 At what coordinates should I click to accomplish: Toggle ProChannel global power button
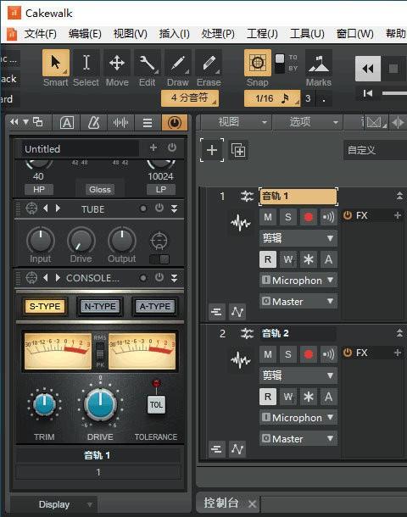pyautogui.click(x=172, y=147)
